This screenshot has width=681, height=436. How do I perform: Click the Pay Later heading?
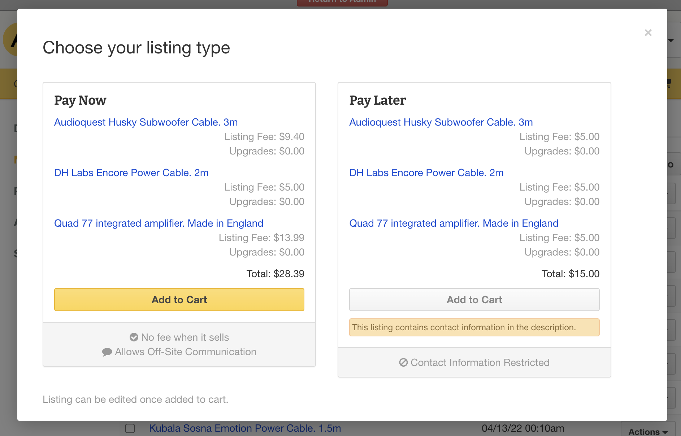click(377, 100)
